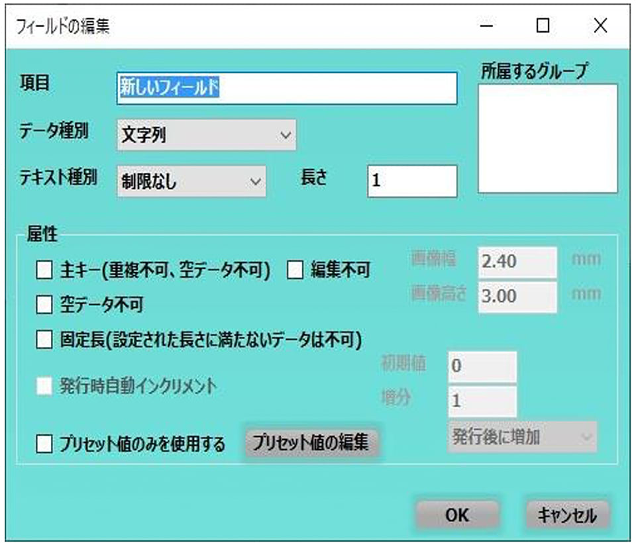Confirm with the OK button

[x=457, y=515]
